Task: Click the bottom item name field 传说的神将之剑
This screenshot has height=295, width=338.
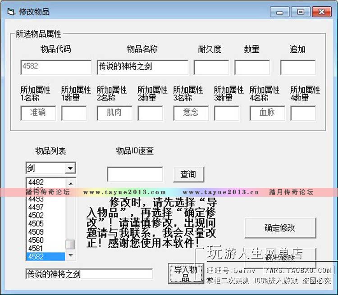Action: [x=89, y=274]
